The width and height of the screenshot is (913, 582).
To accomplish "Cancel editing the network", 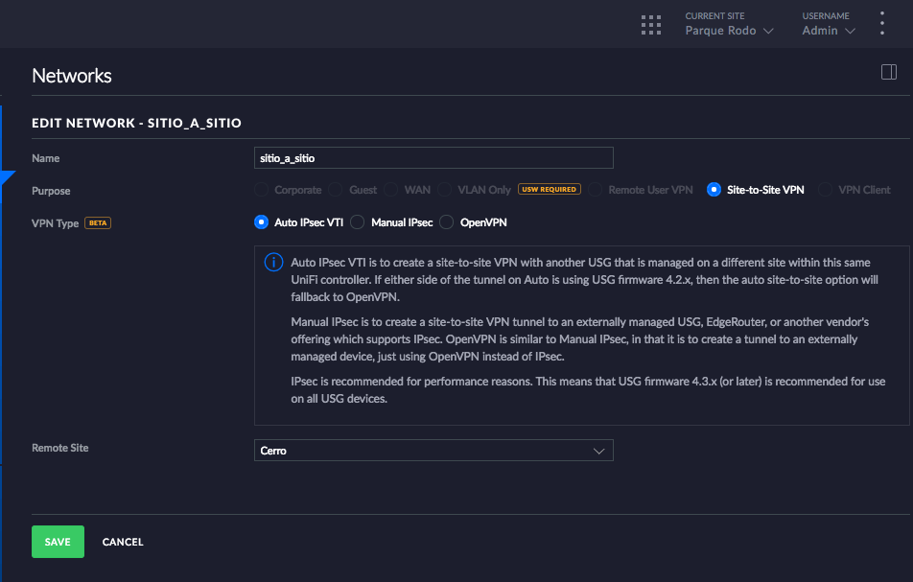I will click(123, 542).
